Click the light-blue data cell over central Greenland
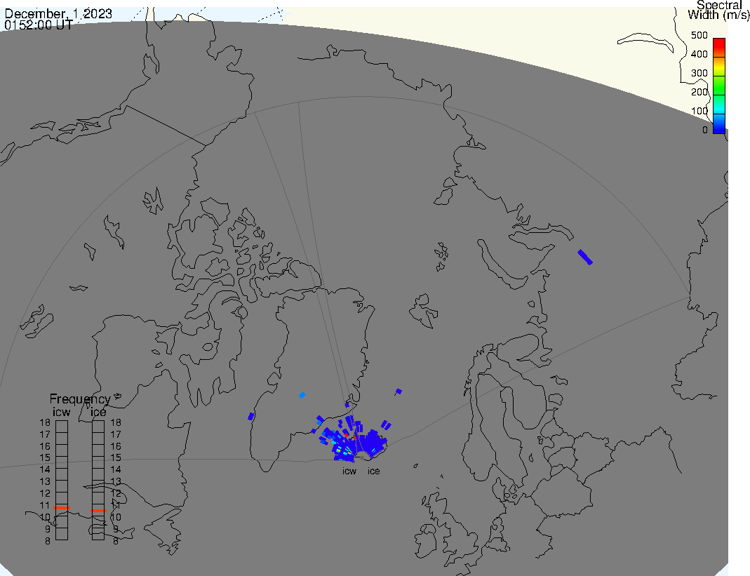 302,395
